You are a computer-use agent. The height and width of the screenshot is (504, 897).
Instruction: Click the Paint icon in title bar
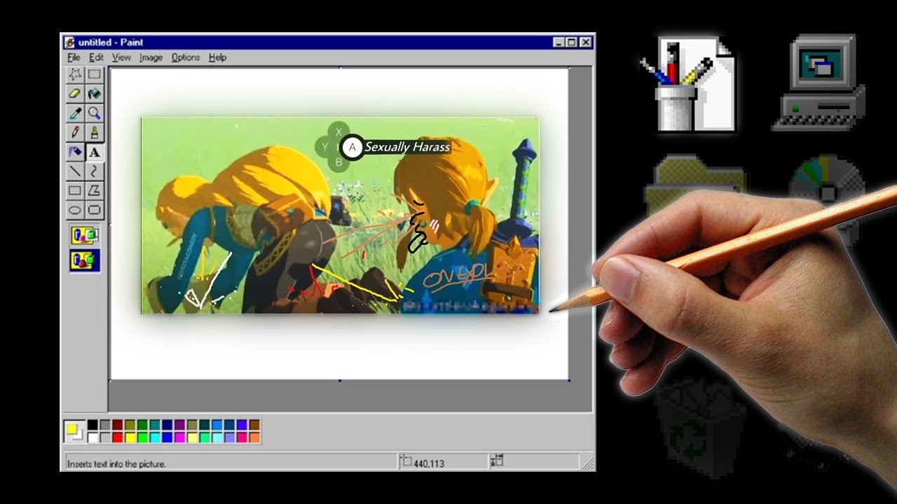[x=70, y=42]
